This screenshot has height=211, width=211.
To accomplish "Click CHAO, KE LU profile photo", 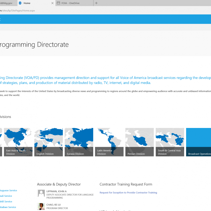I will (41, 207).
